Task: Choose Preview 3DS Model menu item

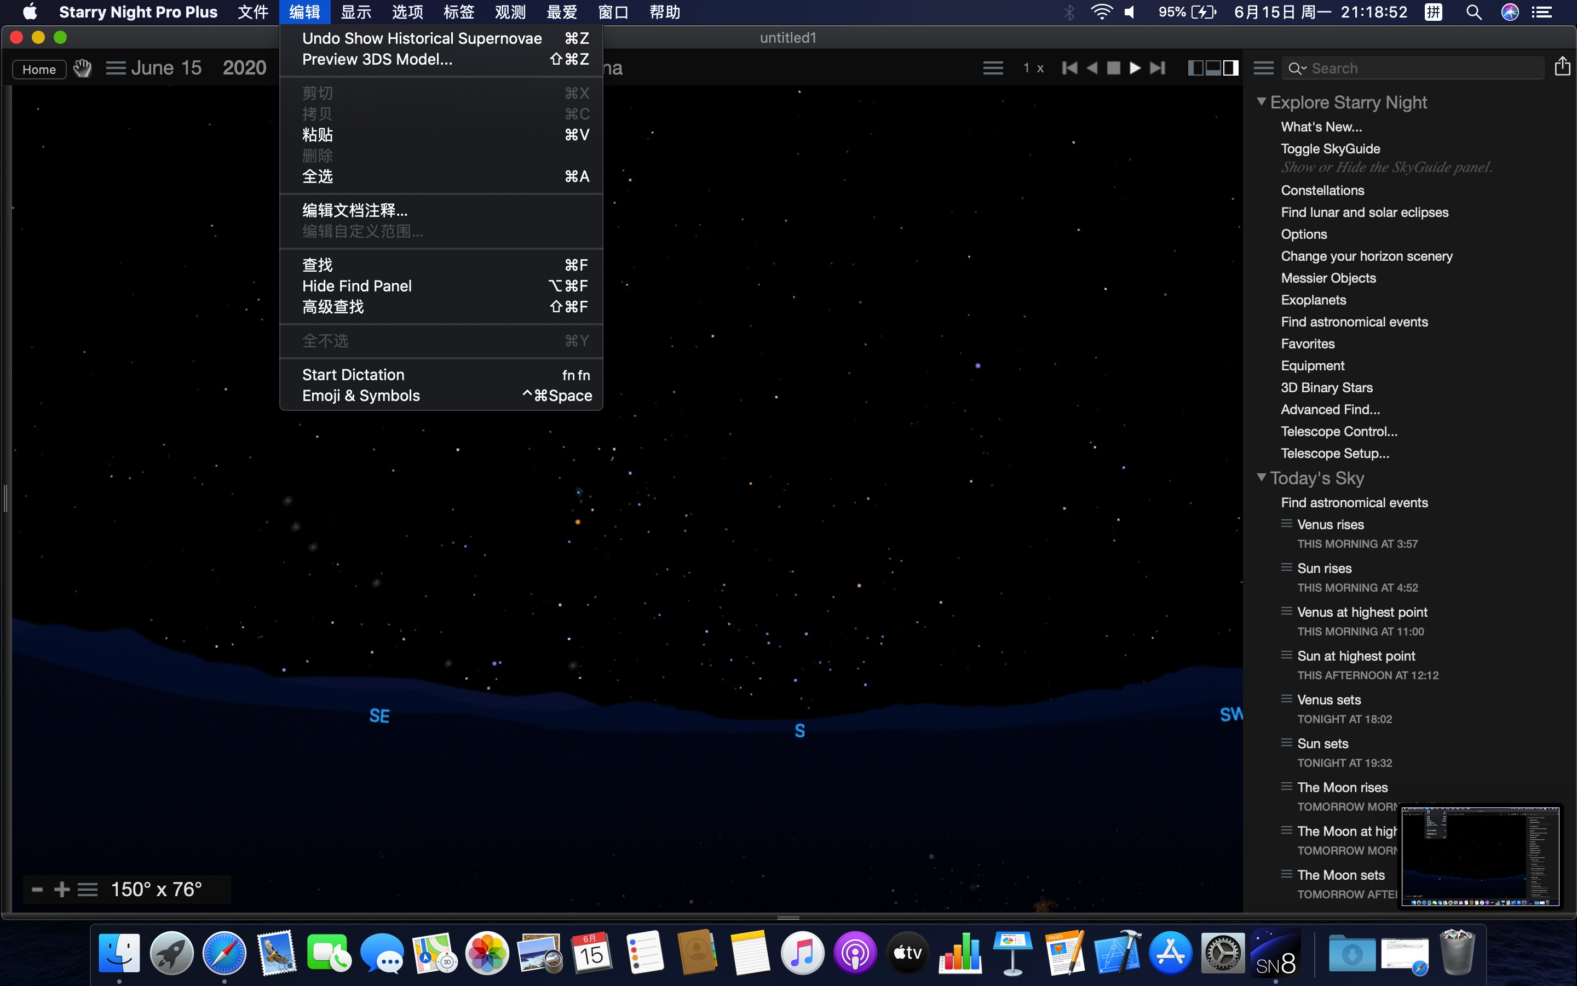Action: (441, 59)
